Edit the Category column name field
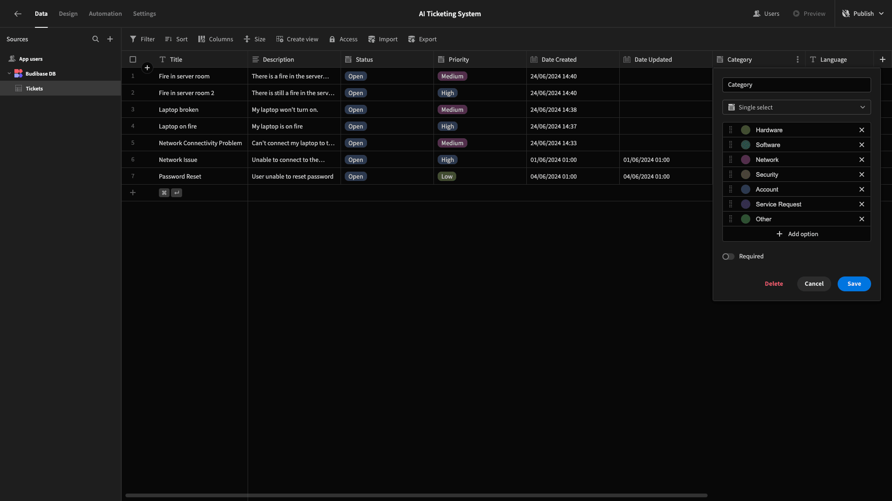 pos(796,85)
